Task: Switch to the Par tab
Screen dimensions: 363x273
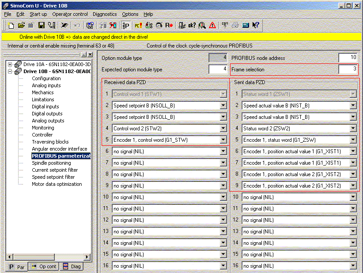Action: (x=17, y=267)
